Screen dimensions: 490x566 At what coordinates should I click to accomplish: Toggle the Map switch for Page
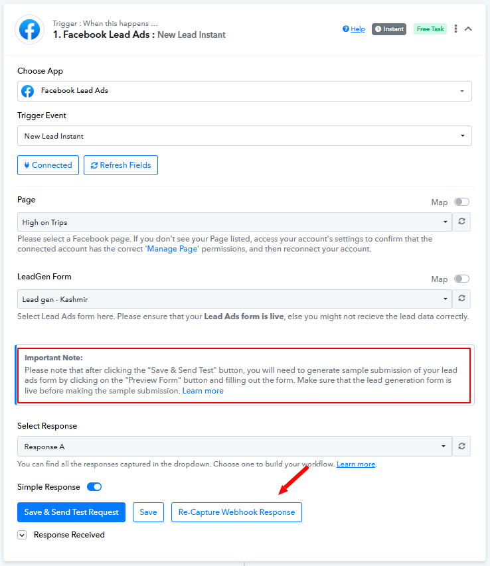pyautogui.click(x=461, y=202)
